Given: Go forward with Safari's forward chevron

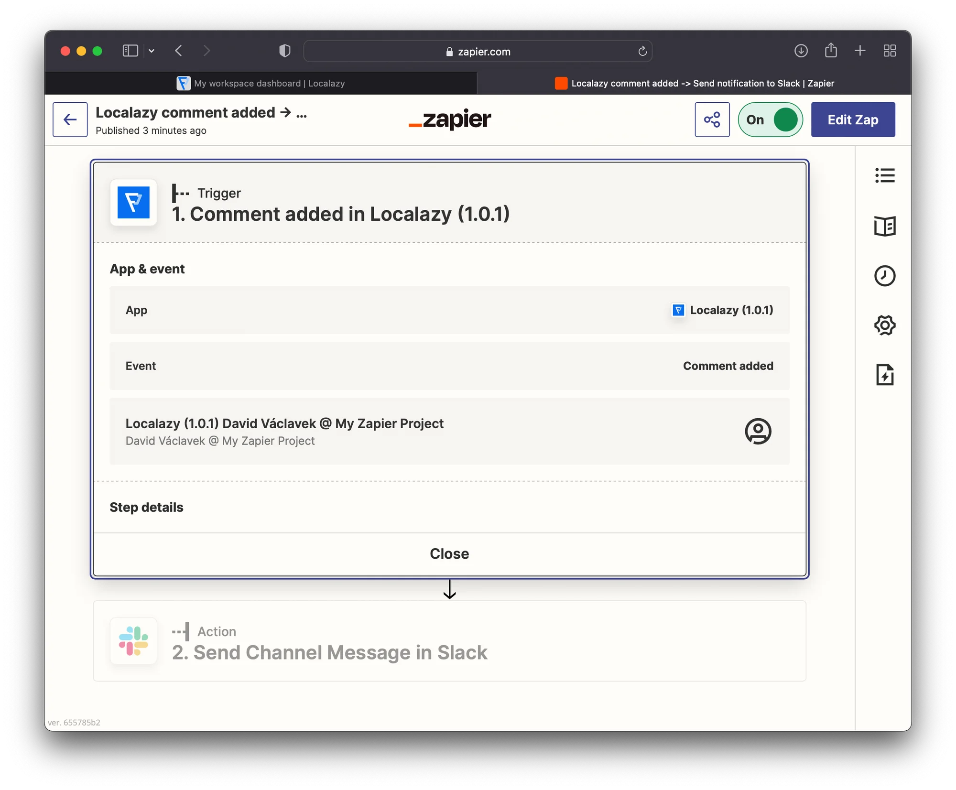Looking at the screenshot, I should tap(206, 51).
